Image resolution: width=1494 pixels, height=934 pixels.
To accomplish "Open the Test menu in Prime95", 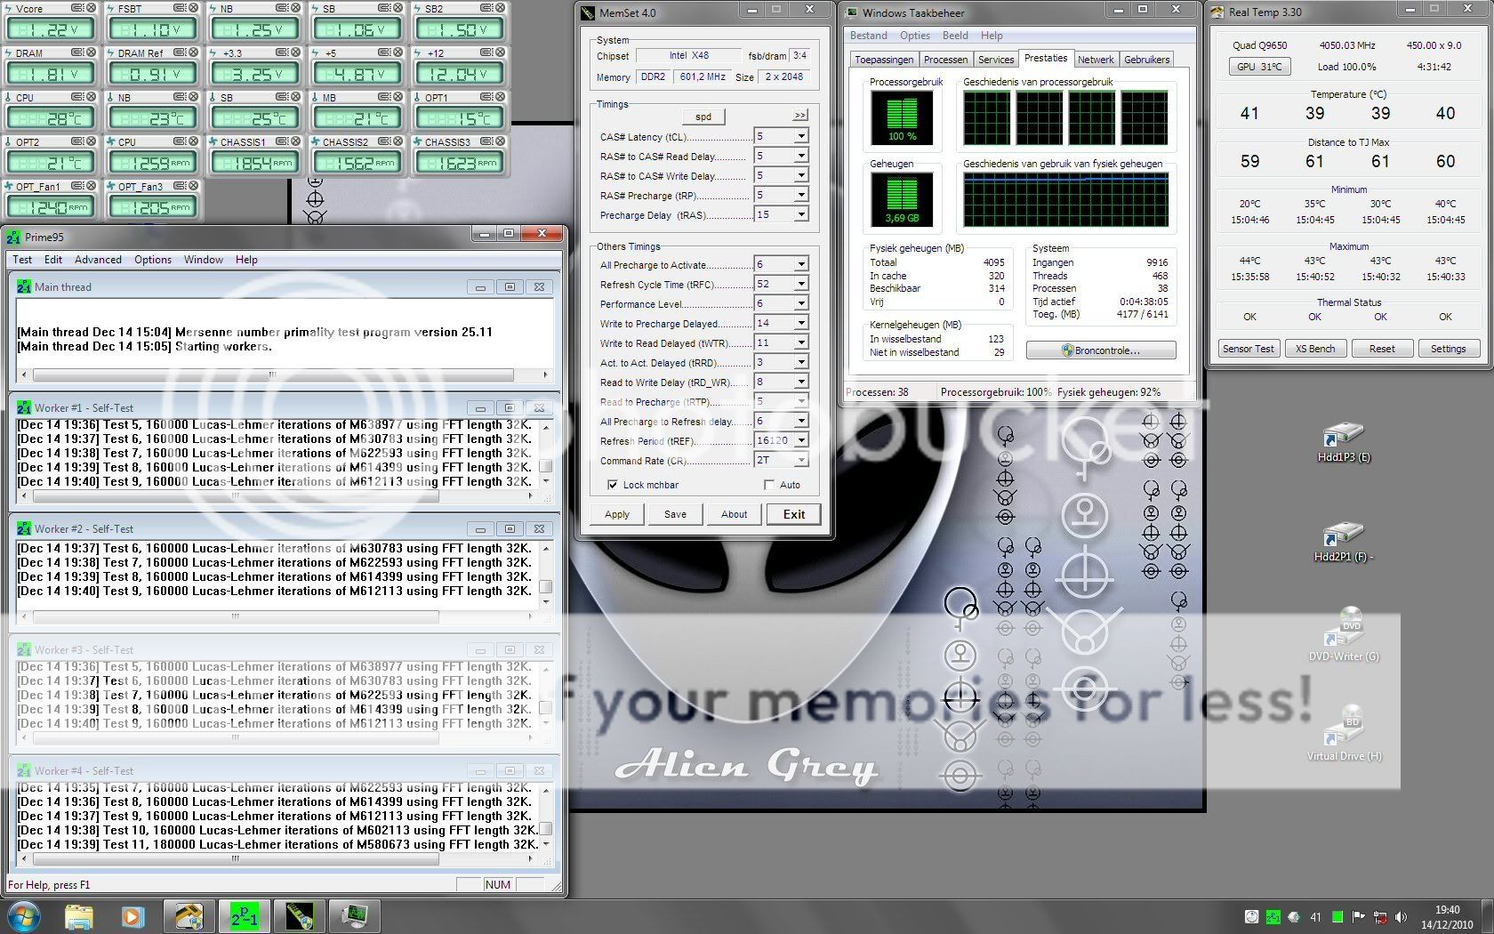I will 22,260.
